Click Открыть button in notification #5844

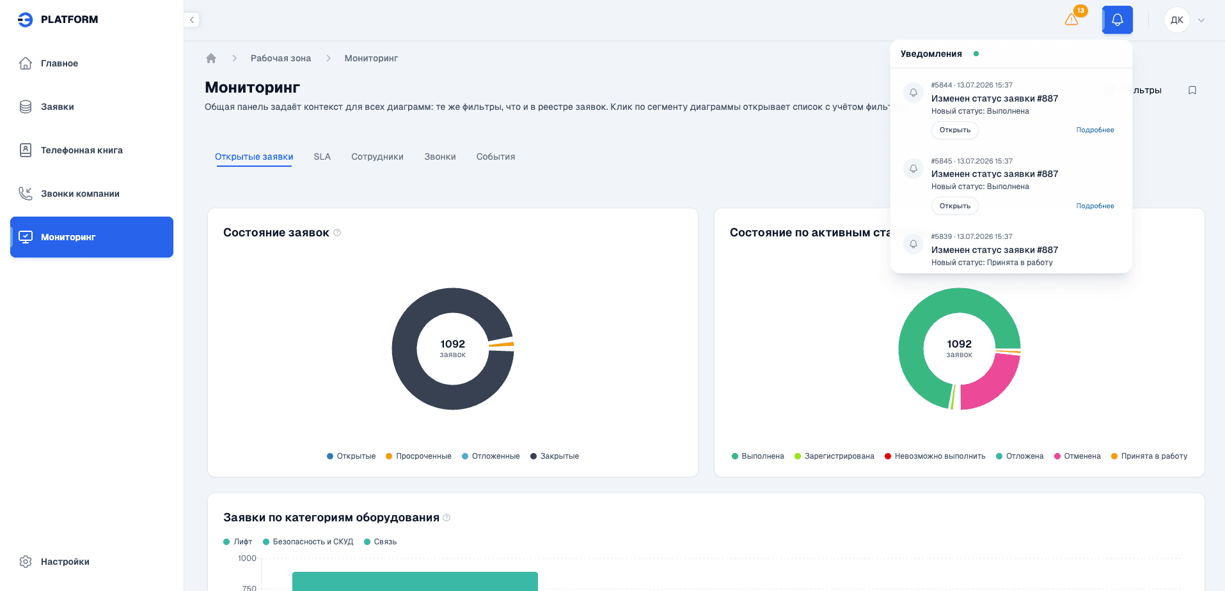pos(955,130)
